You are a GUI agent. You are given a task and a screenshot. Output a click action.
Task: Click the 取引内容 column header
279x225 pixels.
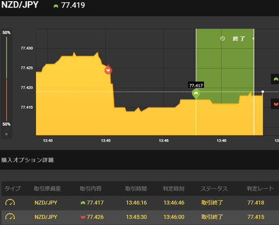91,188
